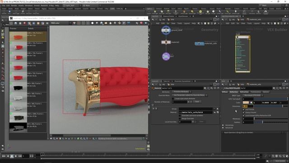Toggle Glossy Fresnel checkbox
Viewport: 289px width, 163px height.
[x=243, y=112]
